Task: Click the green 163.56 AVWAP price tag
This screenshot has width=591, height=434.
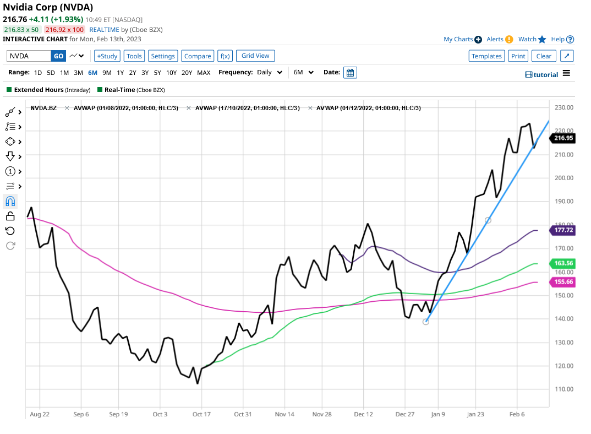Action: click(563, 263)
